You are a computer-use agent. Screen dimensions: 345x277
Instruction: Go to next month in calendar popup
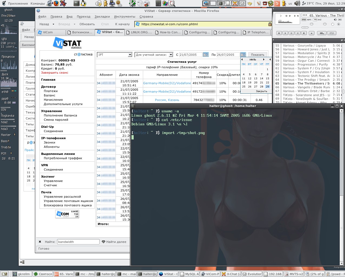tap(264, 60)
